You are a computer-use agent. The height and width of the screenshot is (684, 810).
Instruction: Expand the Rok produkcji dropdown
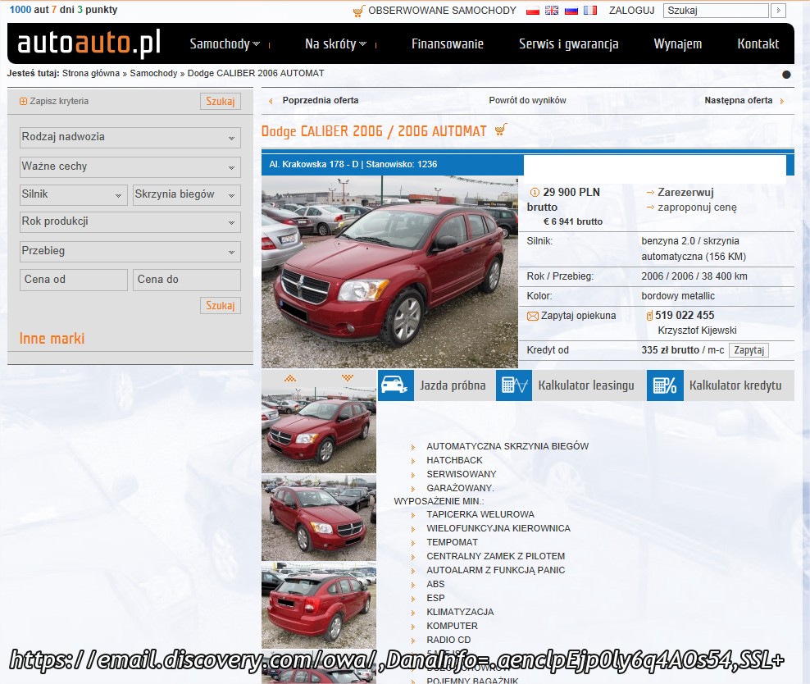pos(130,222)
